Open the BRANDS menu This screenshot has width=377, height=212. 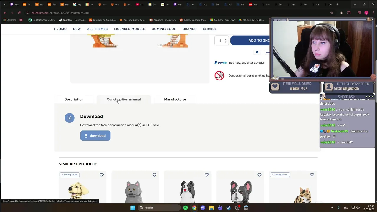pos(189,29)
